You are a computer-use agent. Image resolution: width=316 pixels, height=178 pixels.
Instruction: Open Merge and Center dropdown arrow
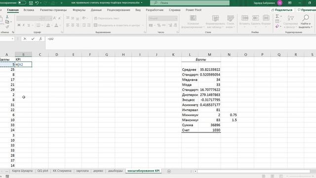(143, 25)
